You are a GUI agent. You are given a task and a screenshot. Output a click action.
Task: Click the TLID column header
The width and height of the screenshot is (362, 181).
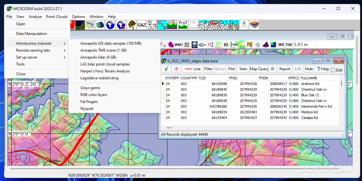click(213, 78)
